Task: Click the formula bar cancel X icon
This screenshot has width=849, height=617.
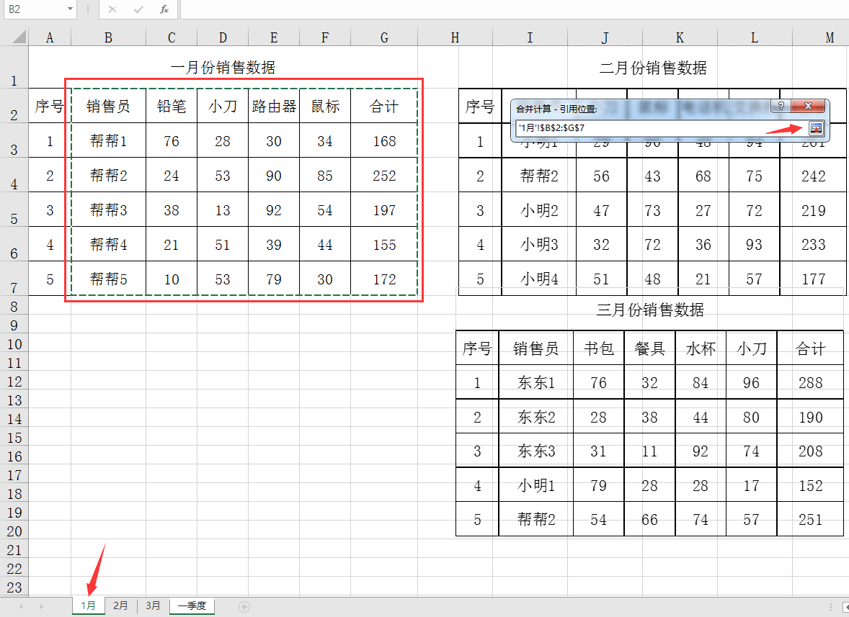Action: click(x=112, y=9)
